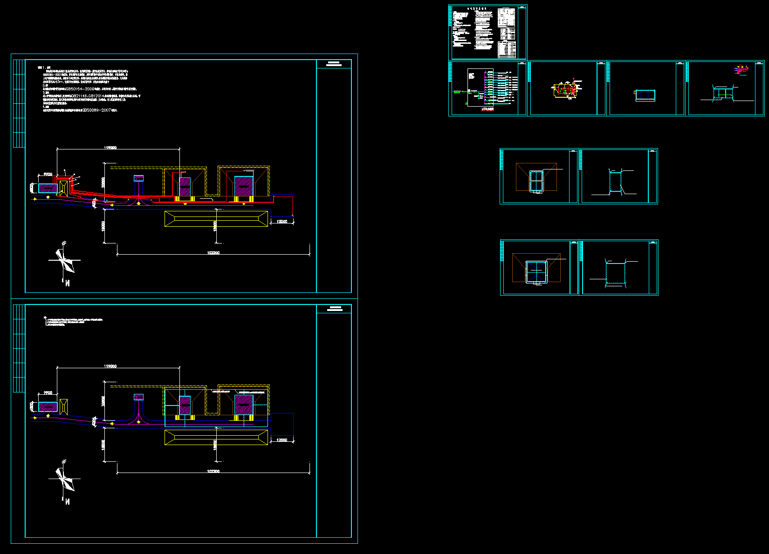769x554 pixels.
Task: Open the bottom-row sheet with cyan section view
Action: click(618, 268)
